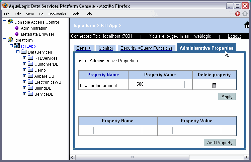Click the ldplatform globe icon

(10, 40)
